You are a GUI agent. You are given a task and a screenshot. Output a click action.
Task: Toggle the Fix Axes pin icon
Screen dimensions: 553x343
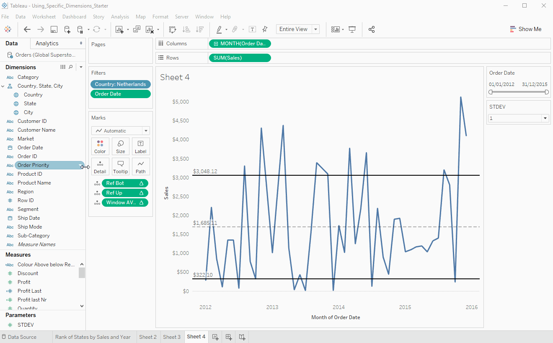click(x=265, y=29)
